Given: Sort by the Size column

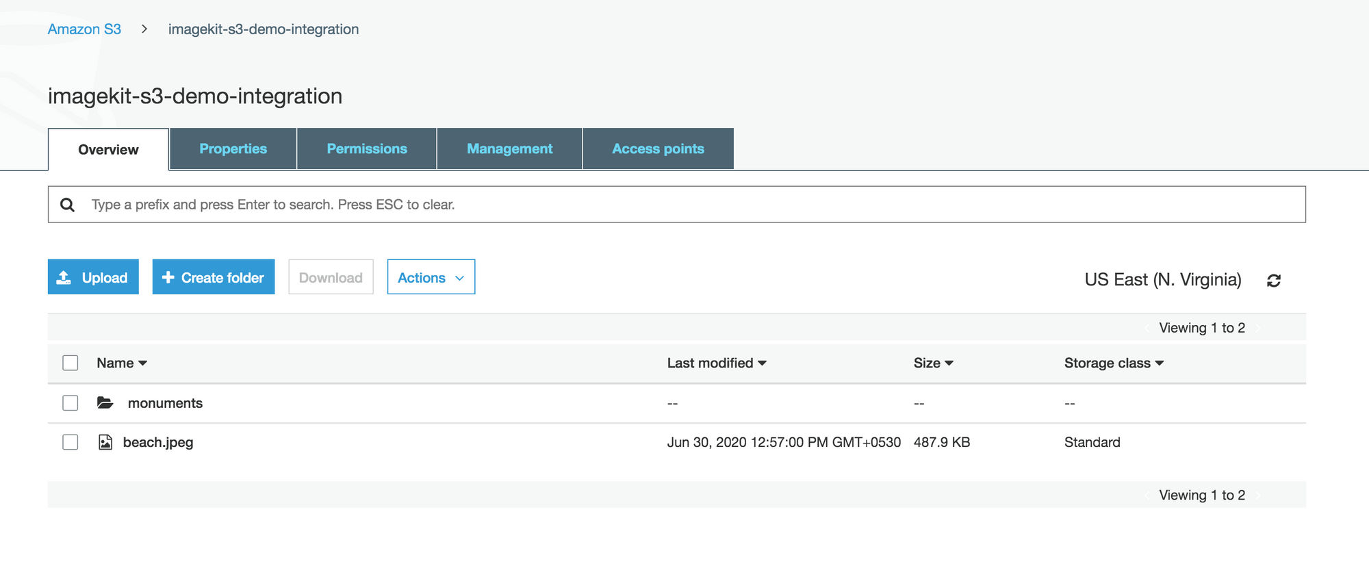Looking at the screenshot, I should pyautogui.click(x=934, y=363).
